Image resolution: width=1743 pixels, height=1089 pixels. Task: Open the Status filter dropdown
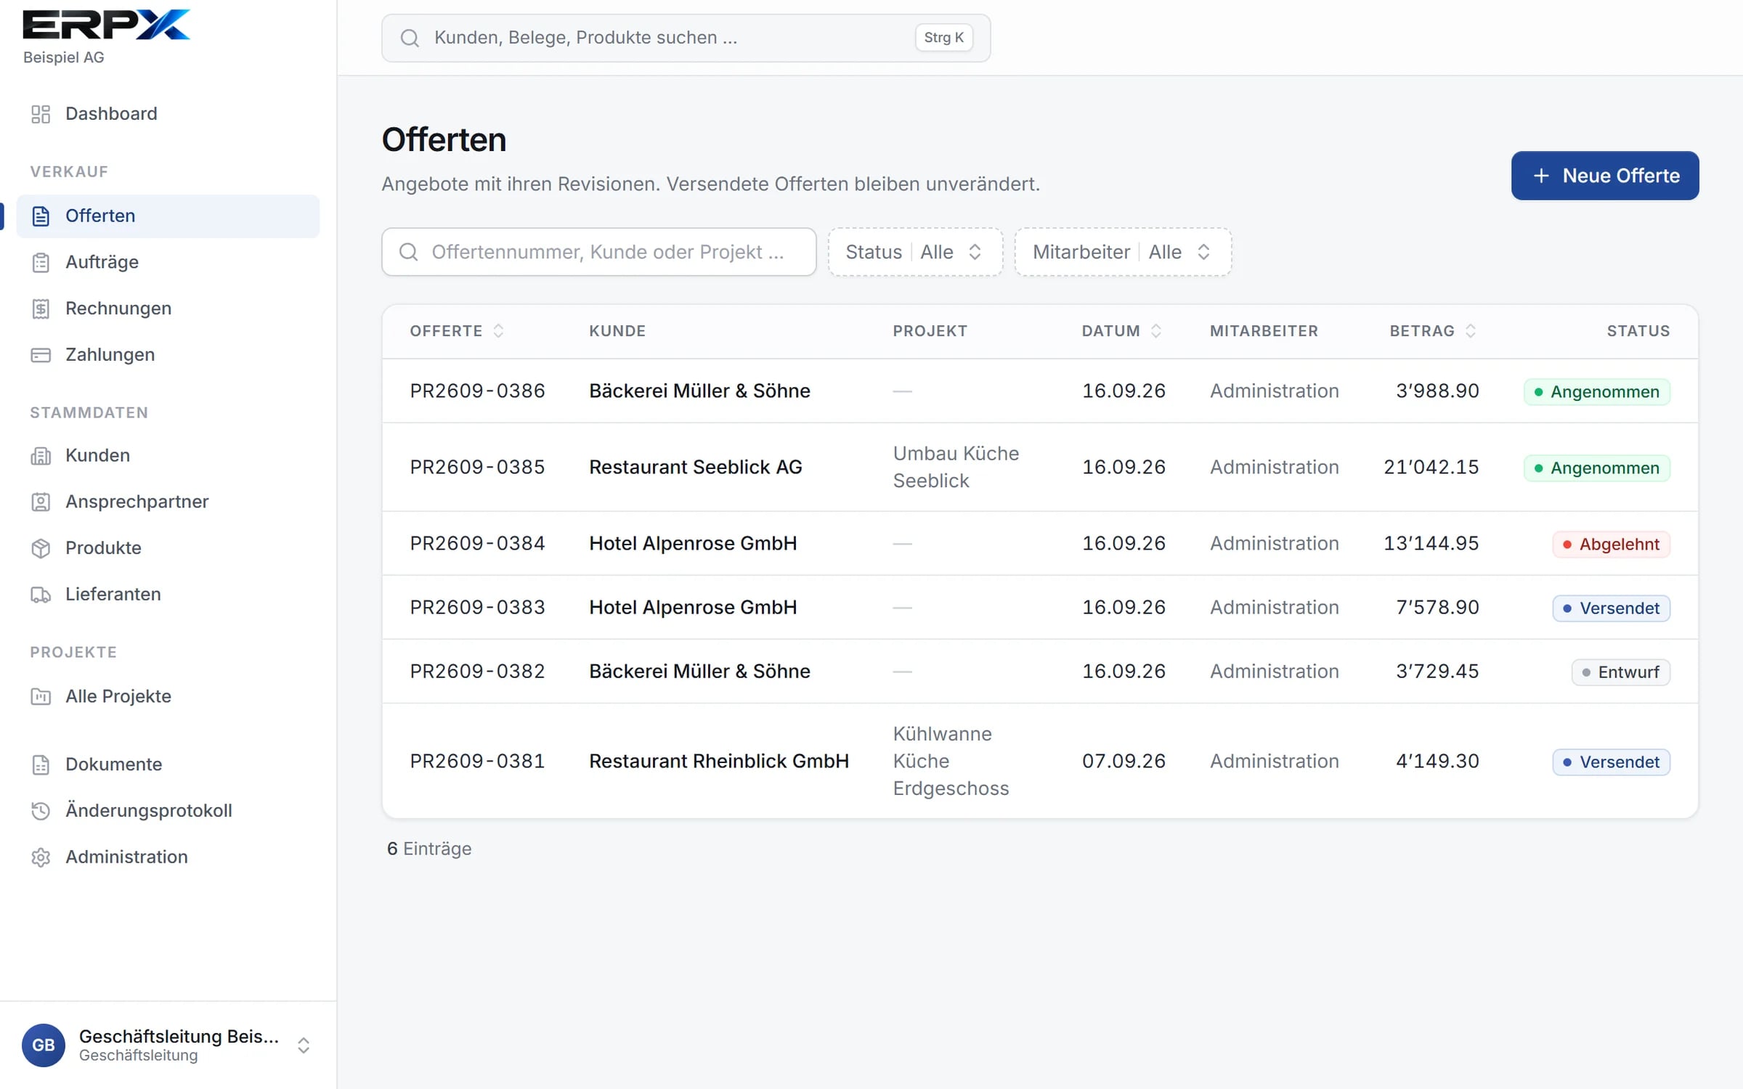pyautogui.click(x=915, y=252)
